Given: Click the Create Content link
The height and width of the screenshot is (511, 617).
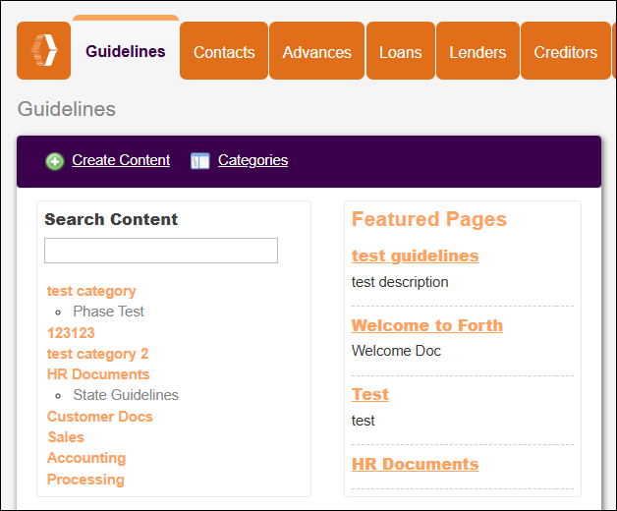Looking at the screenshot, I should tap(121, 160).
